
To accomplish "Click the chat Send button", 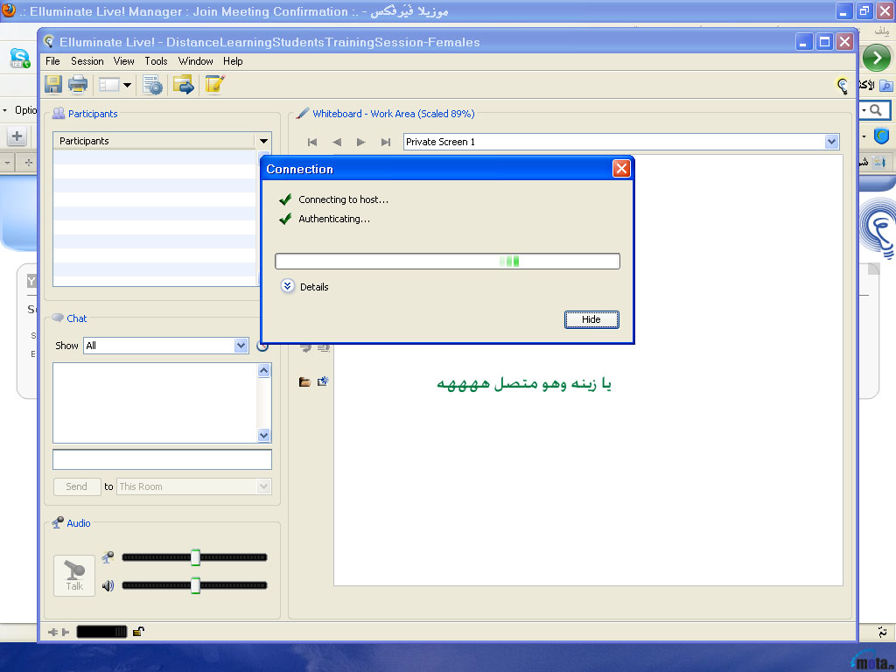I will tap(77, 486).
